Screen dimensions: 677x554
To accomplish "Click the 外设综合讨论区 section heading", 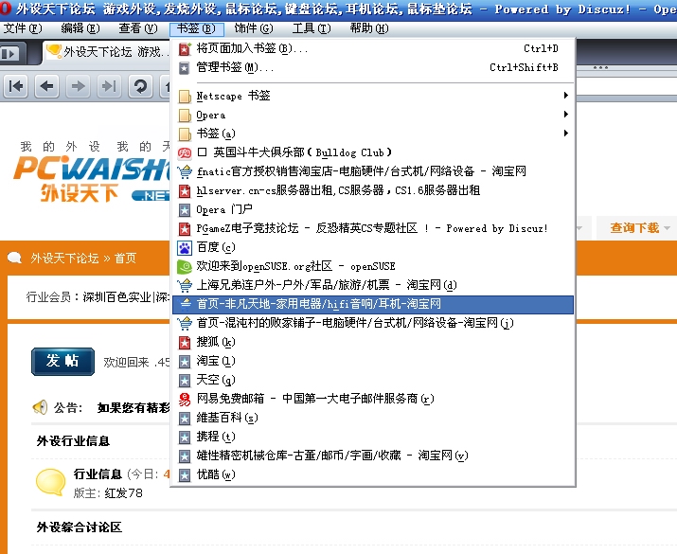I will (79, 527).
